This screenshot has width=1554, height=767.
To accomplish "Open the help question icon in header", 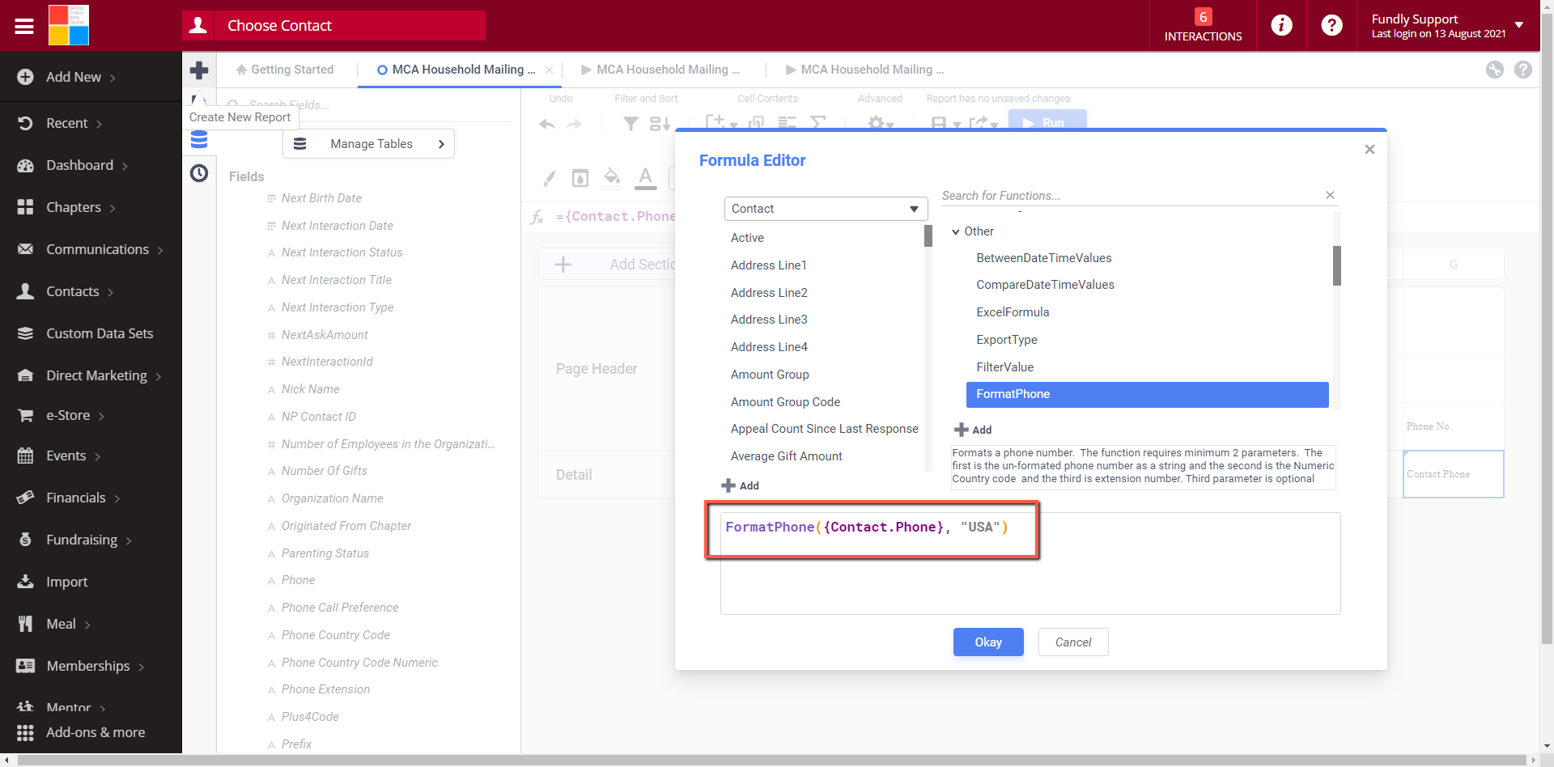I will tap(1331, 25).
